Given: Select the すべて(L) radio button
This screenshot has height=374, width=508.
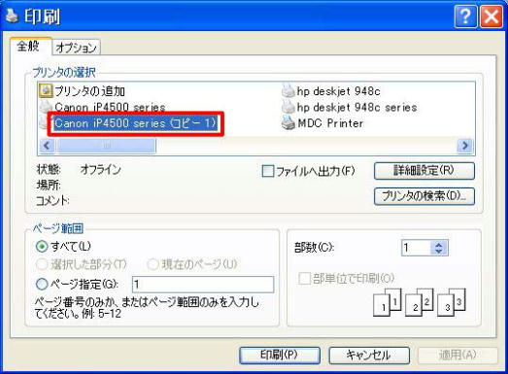Looking at the screenshot, I should click(42, 247).
